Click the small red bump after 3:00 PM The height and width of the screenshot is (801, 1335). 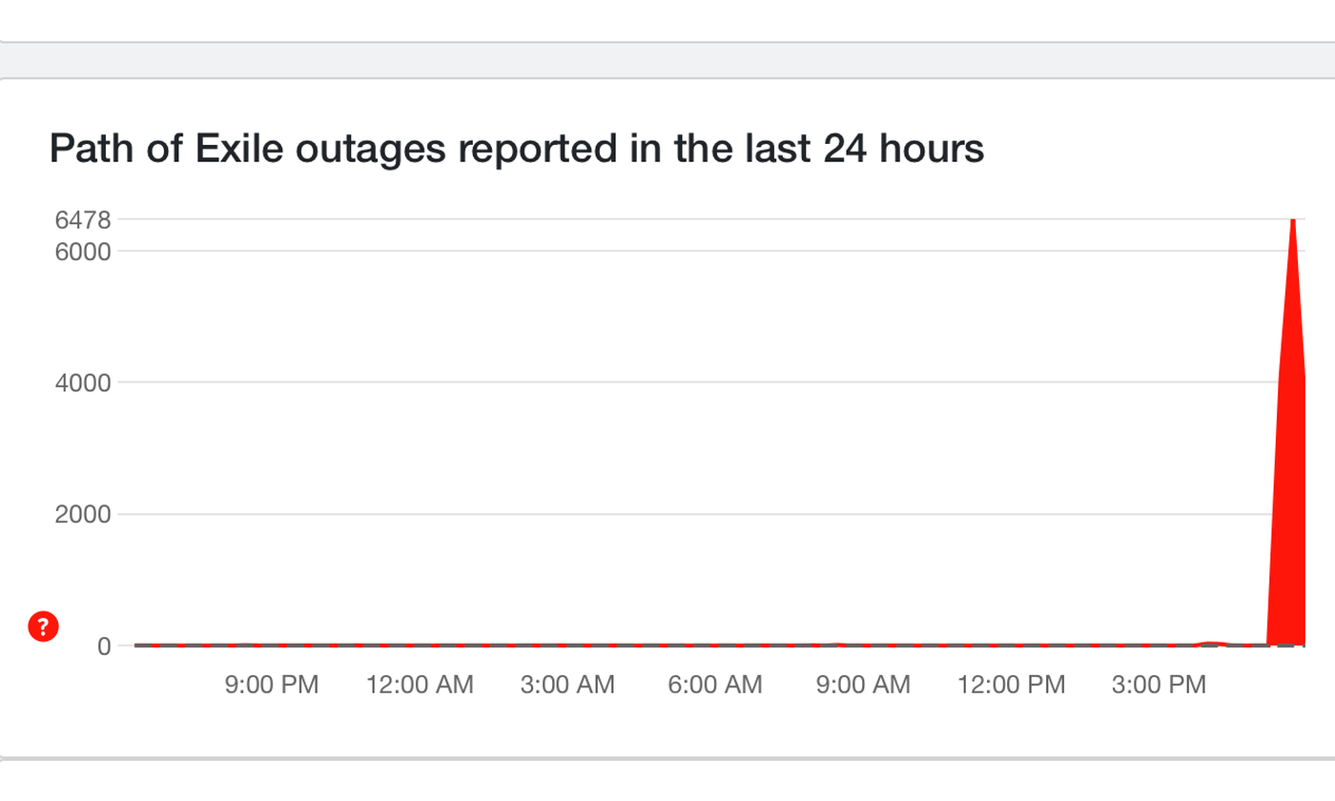(1213, 644)
